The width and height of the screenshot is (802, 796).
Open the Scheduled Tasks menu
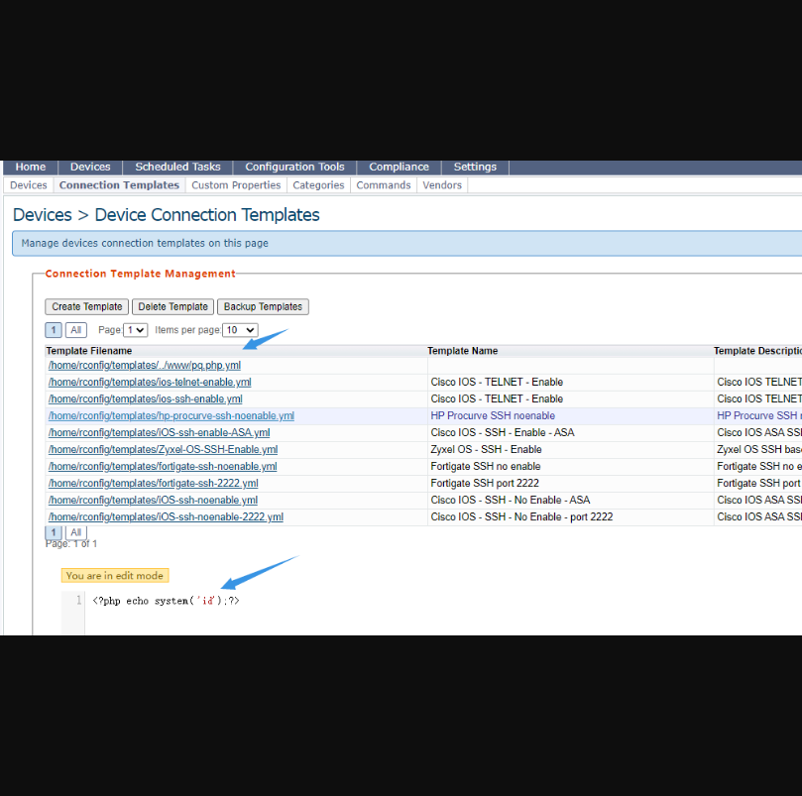coord(177,168)
